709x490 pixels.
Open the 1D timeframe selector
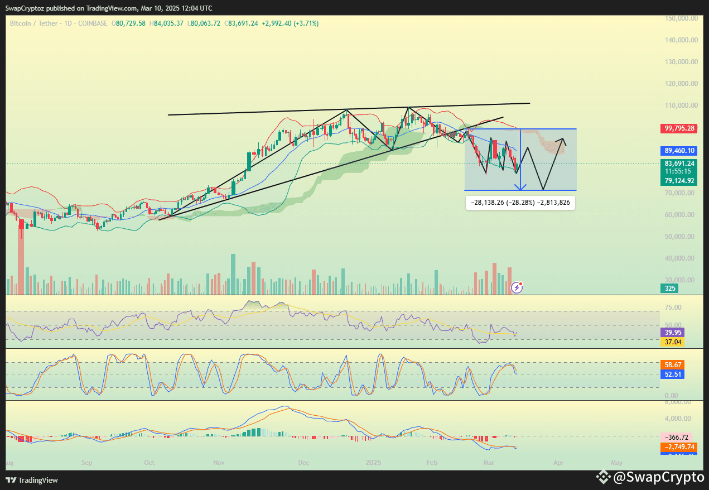coord(68,23)
